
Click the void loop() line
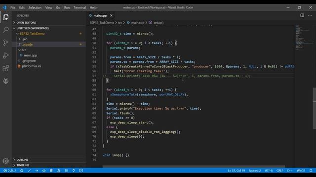(116, 155)
